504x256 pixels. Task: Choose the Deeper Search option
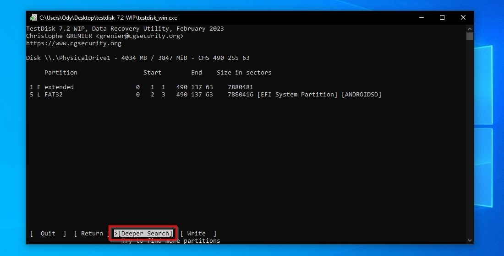pos(143,234)
